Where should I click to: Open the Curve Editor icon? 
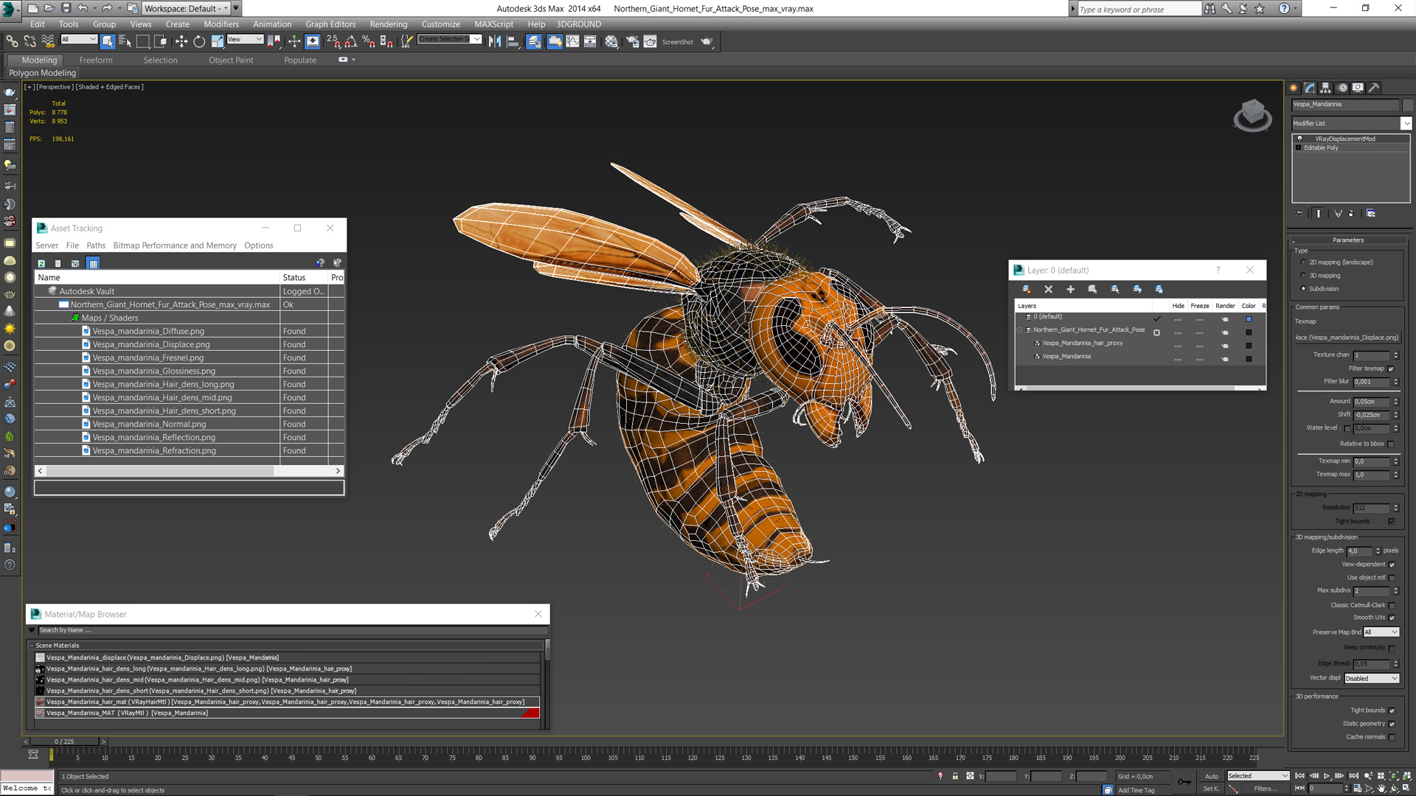click(x=572, y=42)
